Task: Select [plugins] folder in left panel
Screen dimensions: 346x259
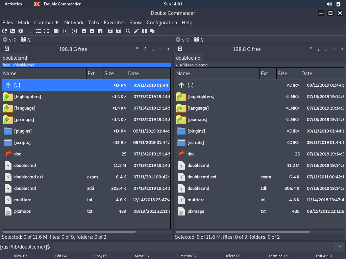Action: [x=86, y=131]
